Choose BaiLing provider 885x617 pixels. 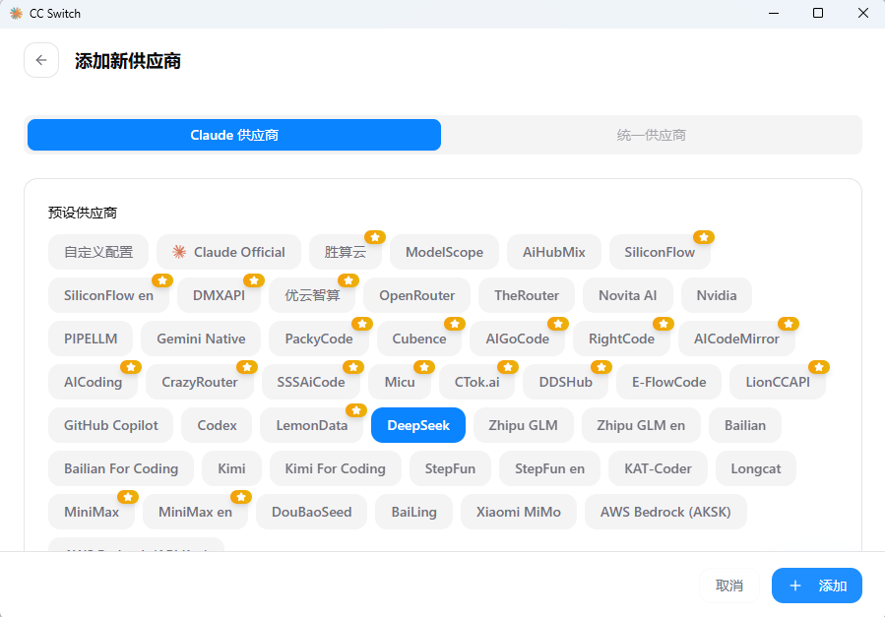(x=413, y=512)
